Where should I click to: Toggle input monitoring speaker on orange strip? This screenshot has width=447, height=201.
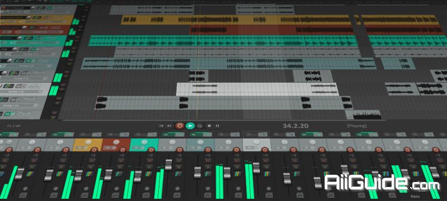click(93, 155)
